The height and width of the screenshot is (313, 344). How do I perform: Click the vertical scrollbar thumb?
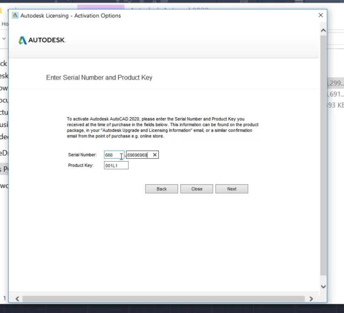tap(323, 155)
